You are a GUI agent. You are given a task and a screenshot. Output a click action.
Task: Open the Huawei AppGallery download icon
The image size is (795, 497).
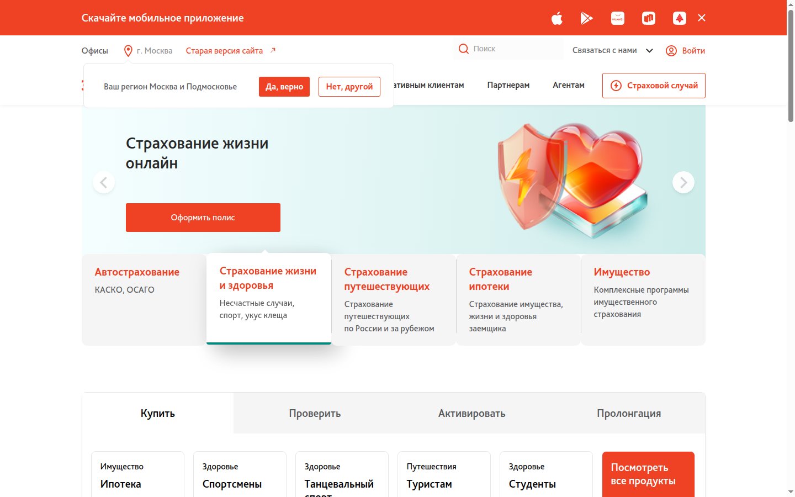point(618,18)
